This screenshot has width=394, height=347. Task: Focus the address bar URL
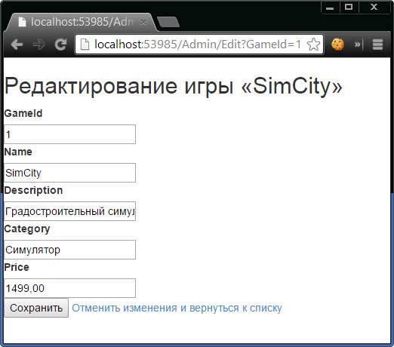(197, 45)
